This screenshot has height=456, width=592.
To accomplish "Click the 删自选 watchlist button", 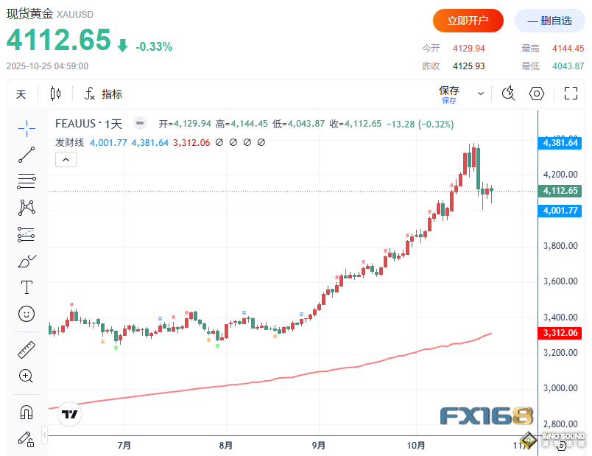I will click(549, 21).
